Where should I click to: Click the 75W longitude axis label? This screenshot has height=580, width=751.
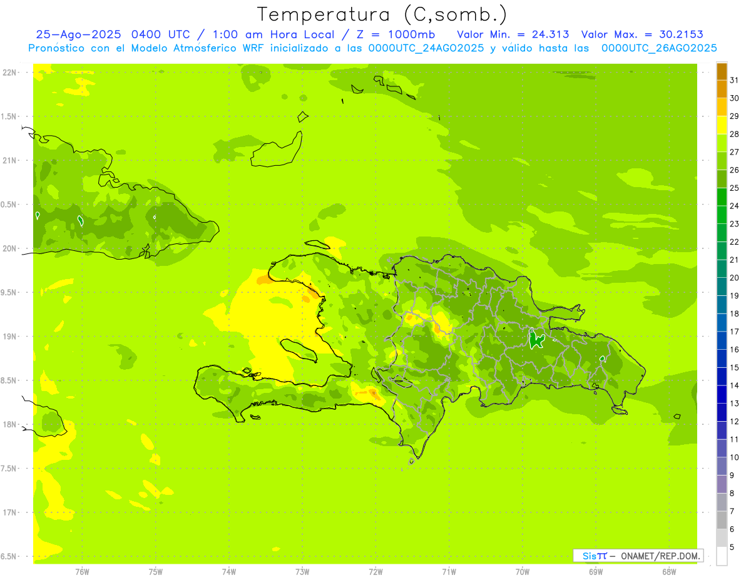tap(156, 572)
